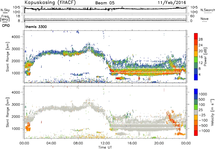Image resolution: width=215 pixels, height=149 pixels.
Task: Click the 4 label on power colorbar
Action: pyautogui.click(x=199, y=74)
